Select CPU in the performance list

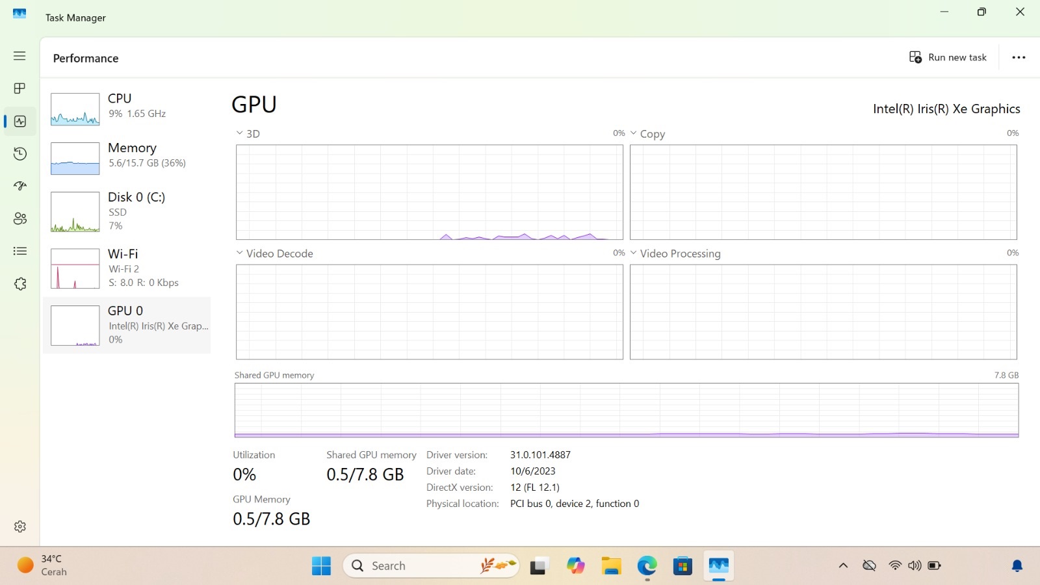[127, 108]
